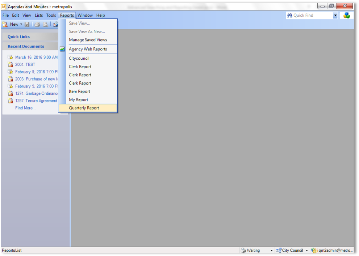Click the Waiting status text
359x256 pixels.
(x=253, y=250)
